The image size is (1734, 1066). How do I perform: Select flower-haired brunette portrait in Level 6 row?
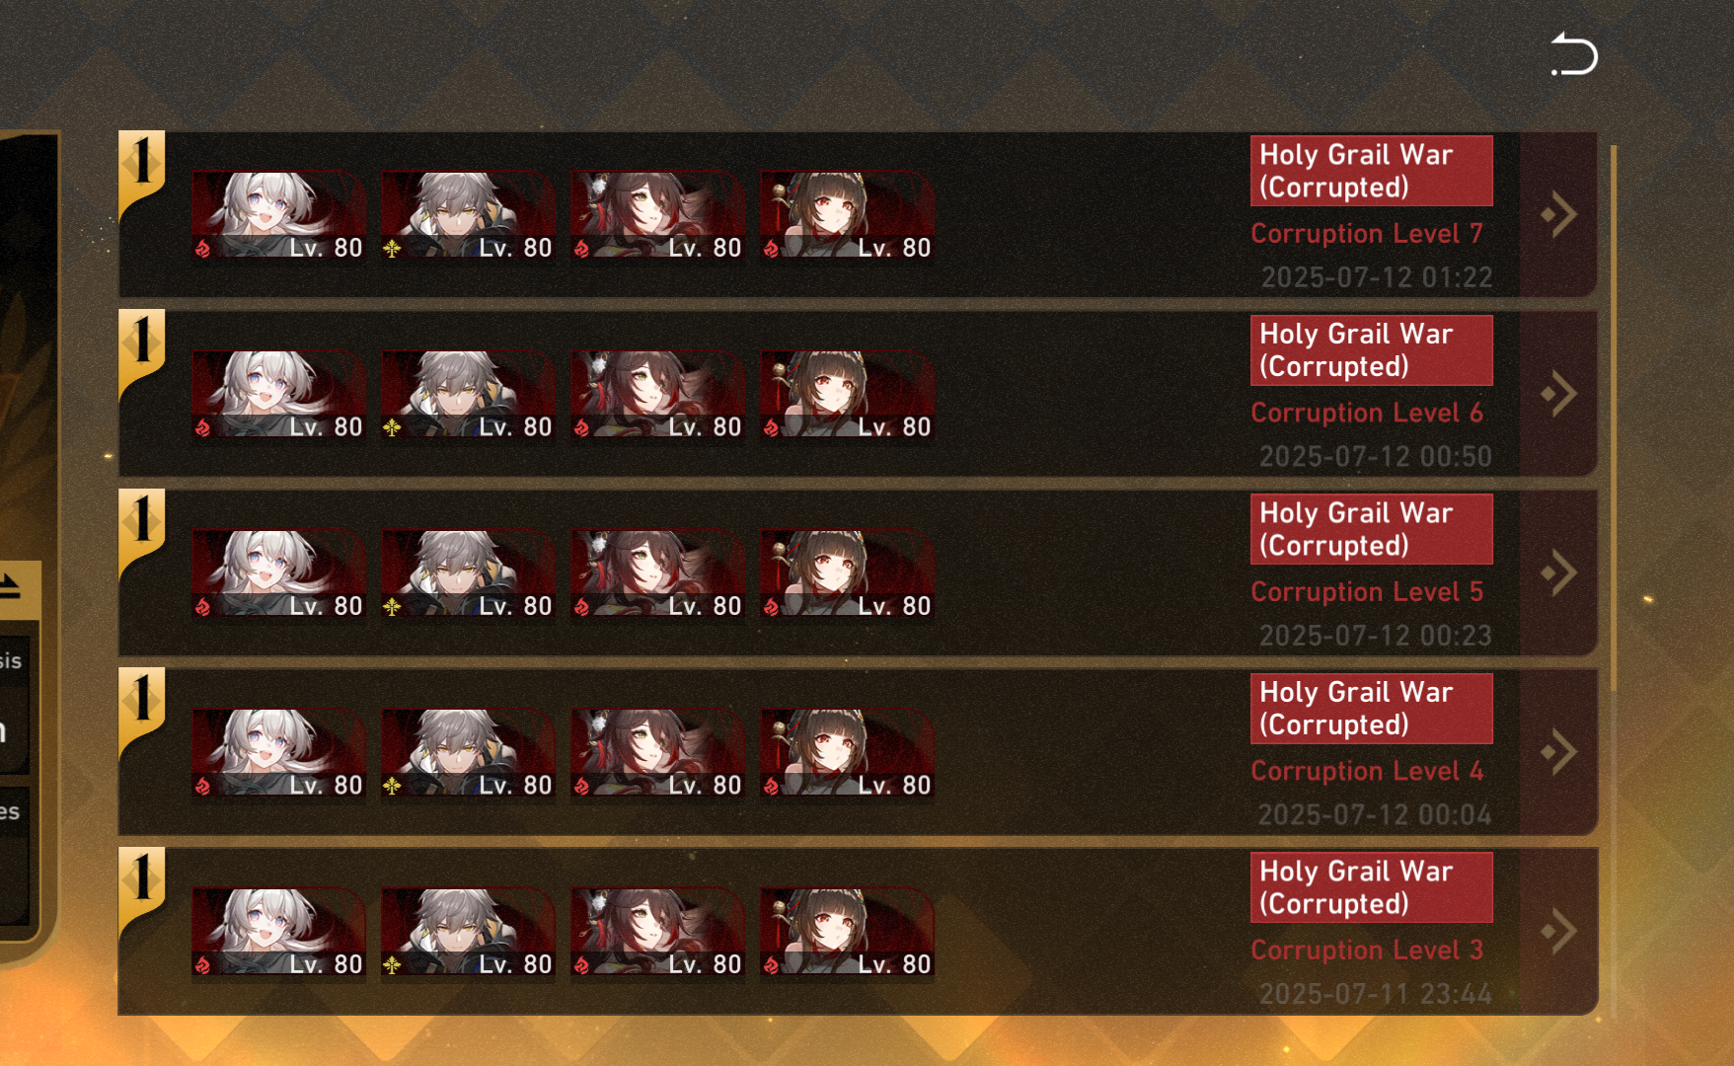pos(657,395)
